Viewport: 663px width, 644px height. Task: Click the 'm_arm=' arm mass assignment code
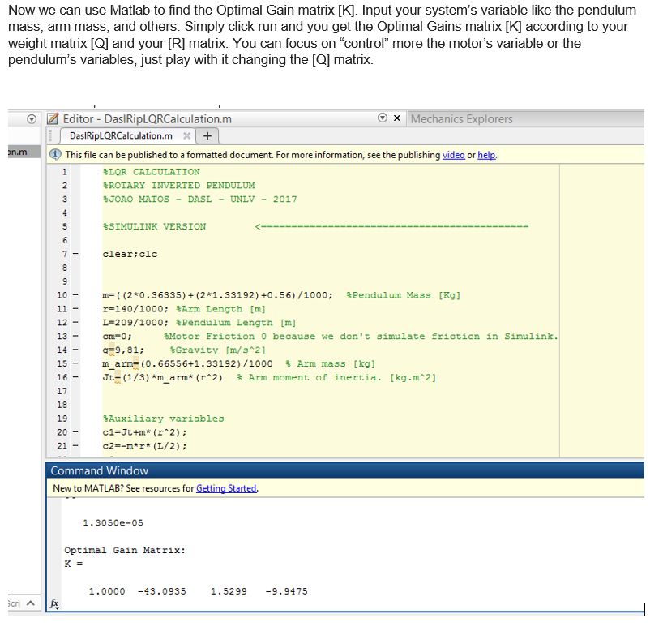[188, 363]
